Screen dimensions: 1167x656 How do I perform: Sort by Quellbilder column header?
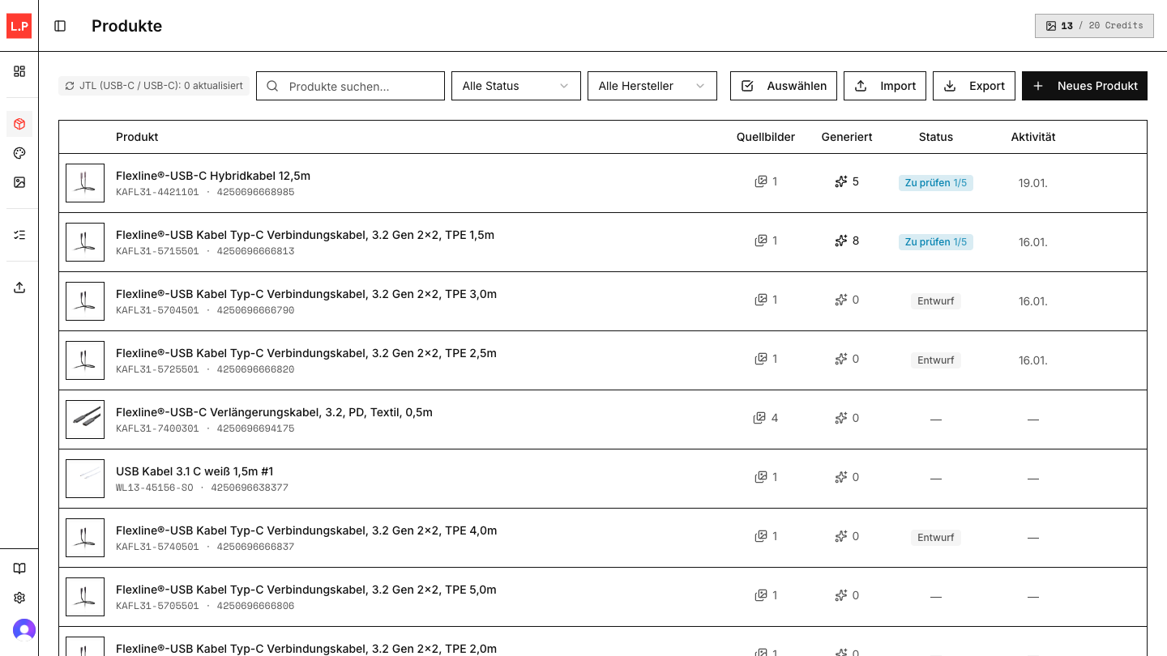click(766, 137)
